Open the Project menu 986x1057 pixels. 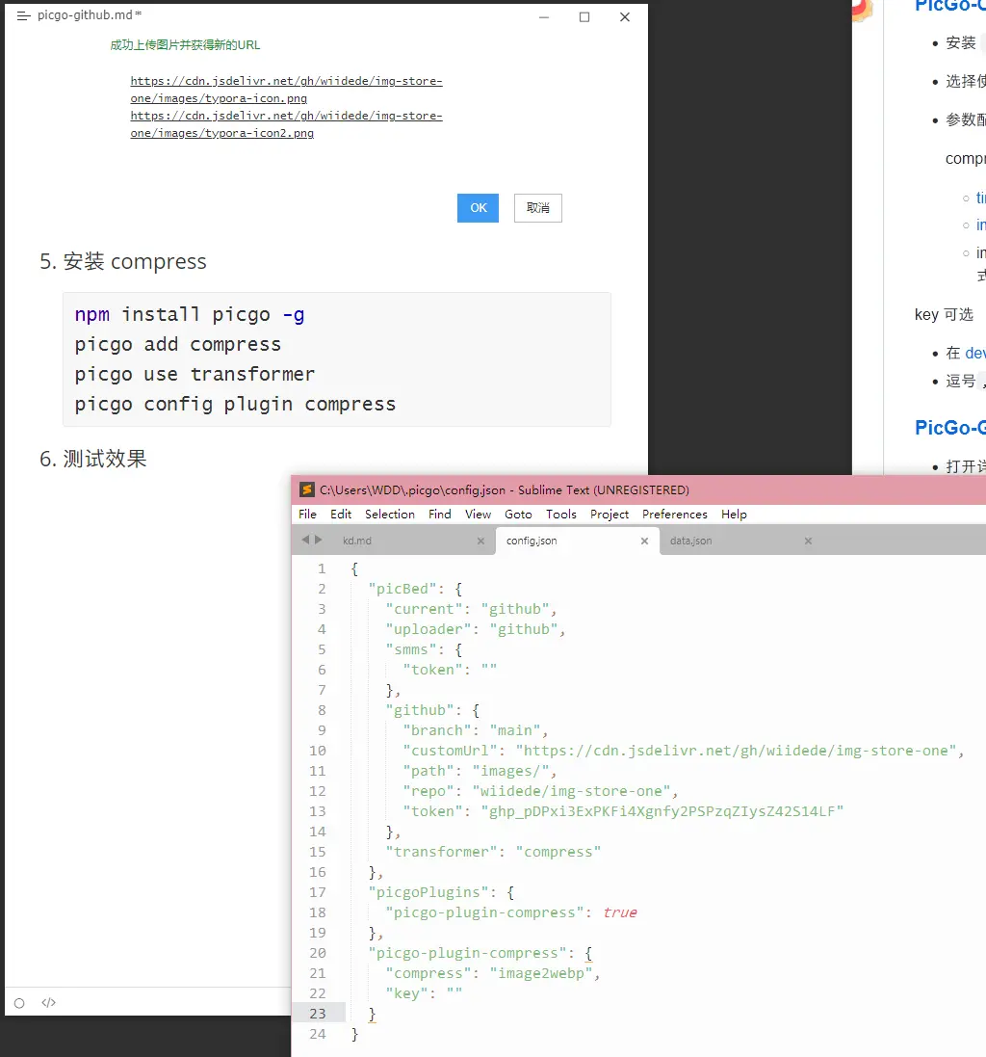(610, 514)
